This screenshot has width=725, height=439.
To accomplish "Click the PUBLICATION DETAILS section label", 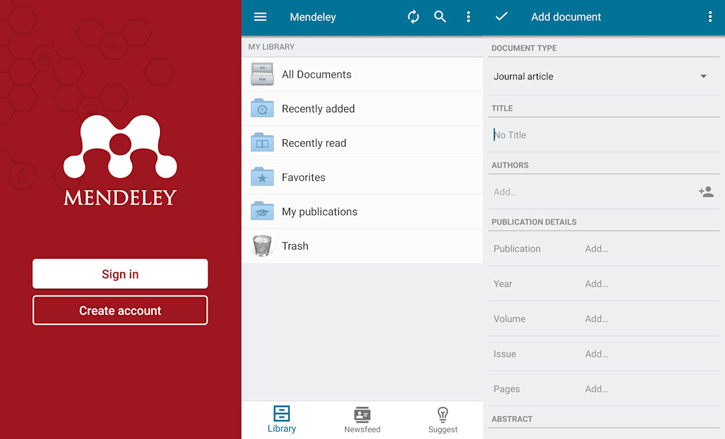I will [534, 222].
